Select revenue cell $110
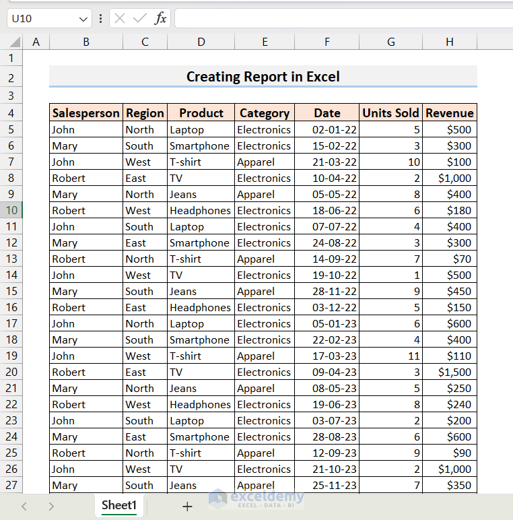 pyautogui.click(x=450, y=356)
